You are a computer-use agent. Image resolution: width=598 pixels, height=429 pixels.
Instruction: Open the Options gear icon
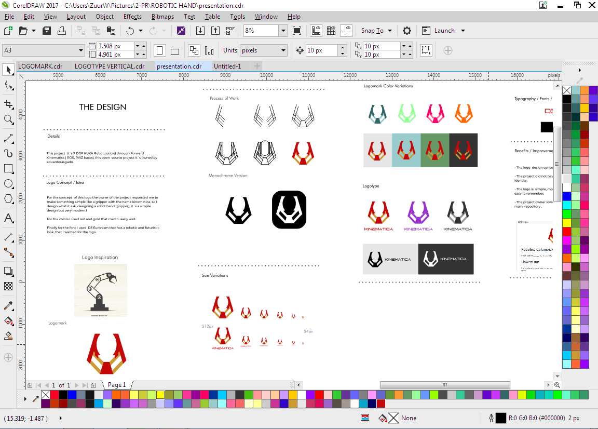[407, 31]
